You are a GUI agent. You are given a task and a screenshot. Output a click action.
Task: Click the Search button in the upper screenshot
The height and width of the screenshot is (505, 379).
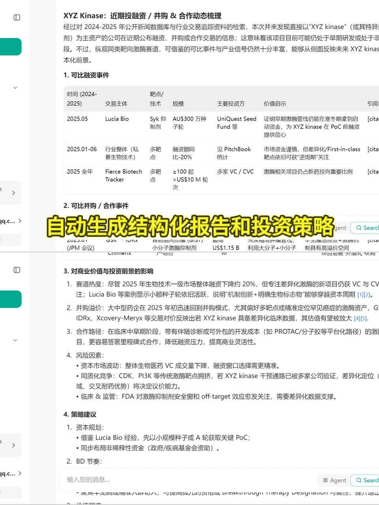click(x=365, y=228)
